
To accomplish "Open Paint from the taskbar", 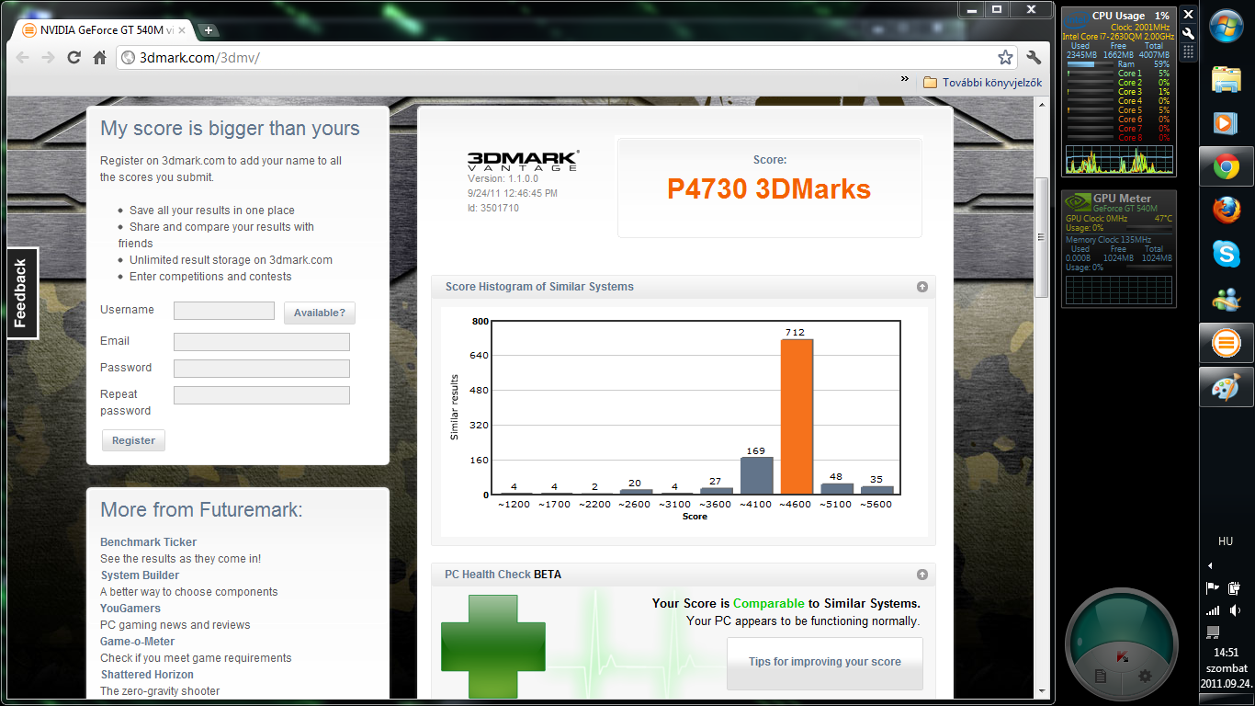I will tap(1227, 387).
